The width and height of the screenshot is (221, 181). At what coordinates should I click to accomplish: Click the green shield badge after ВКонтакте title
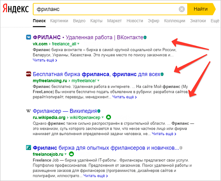point(145,37)
